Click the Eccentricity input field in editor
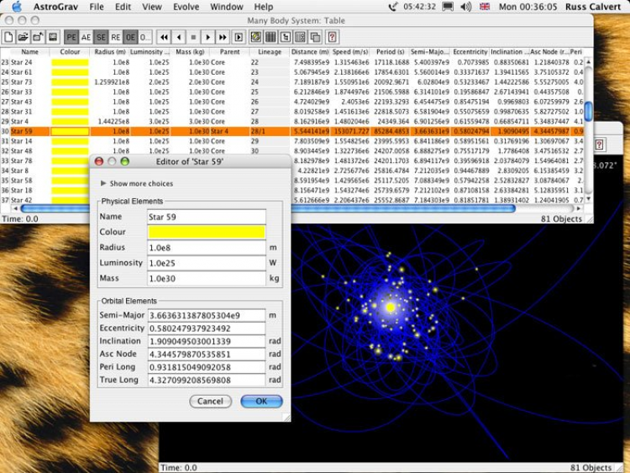The height and width of the screenshot is (473, 630). [x=206, y=328]
